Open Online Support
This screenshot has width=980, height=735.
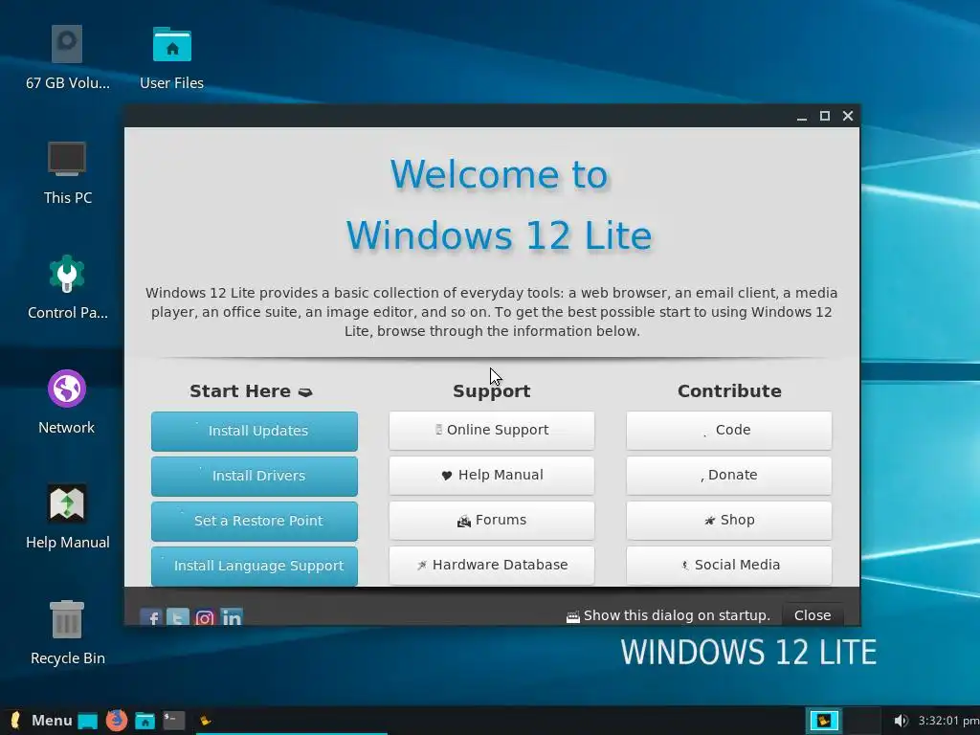[491, 430]
